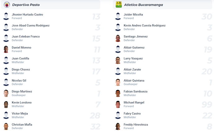Click Daniel Moreno's player photo

6,49
